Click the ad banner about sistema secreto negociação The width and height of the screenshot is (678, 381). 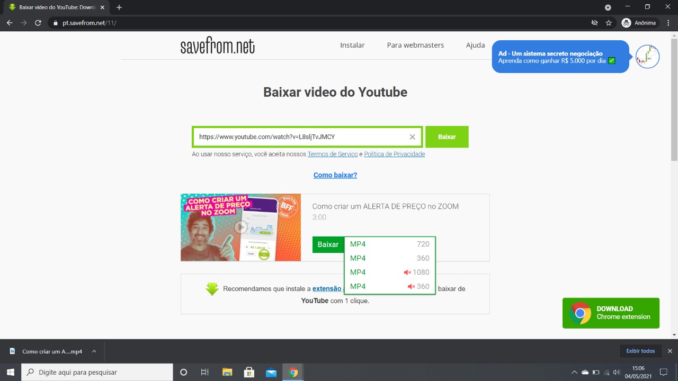[560, 57]
